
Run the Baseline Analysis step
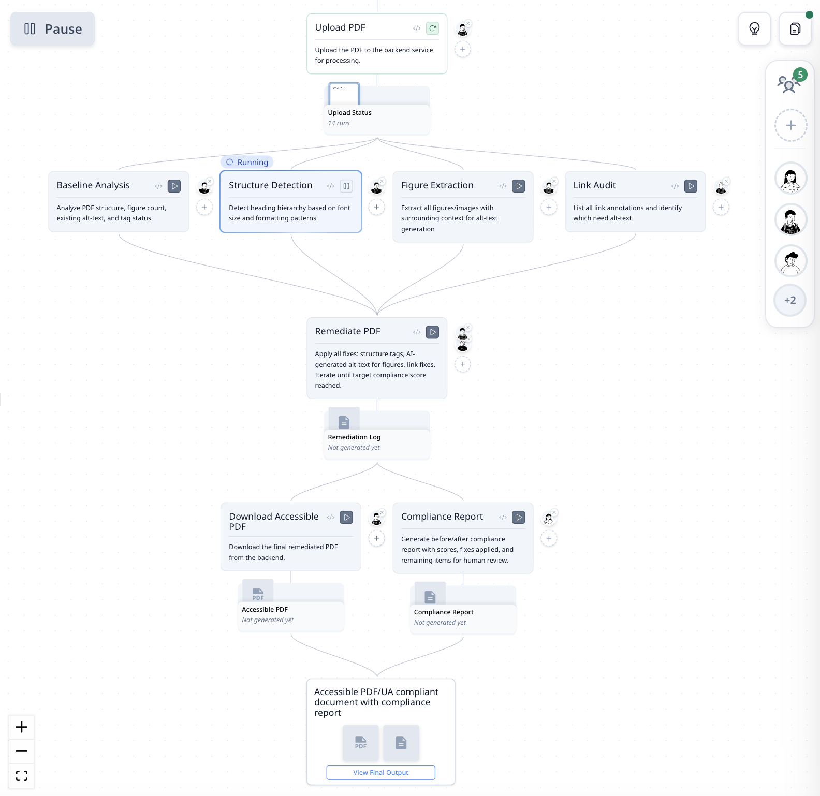point(174,186)
